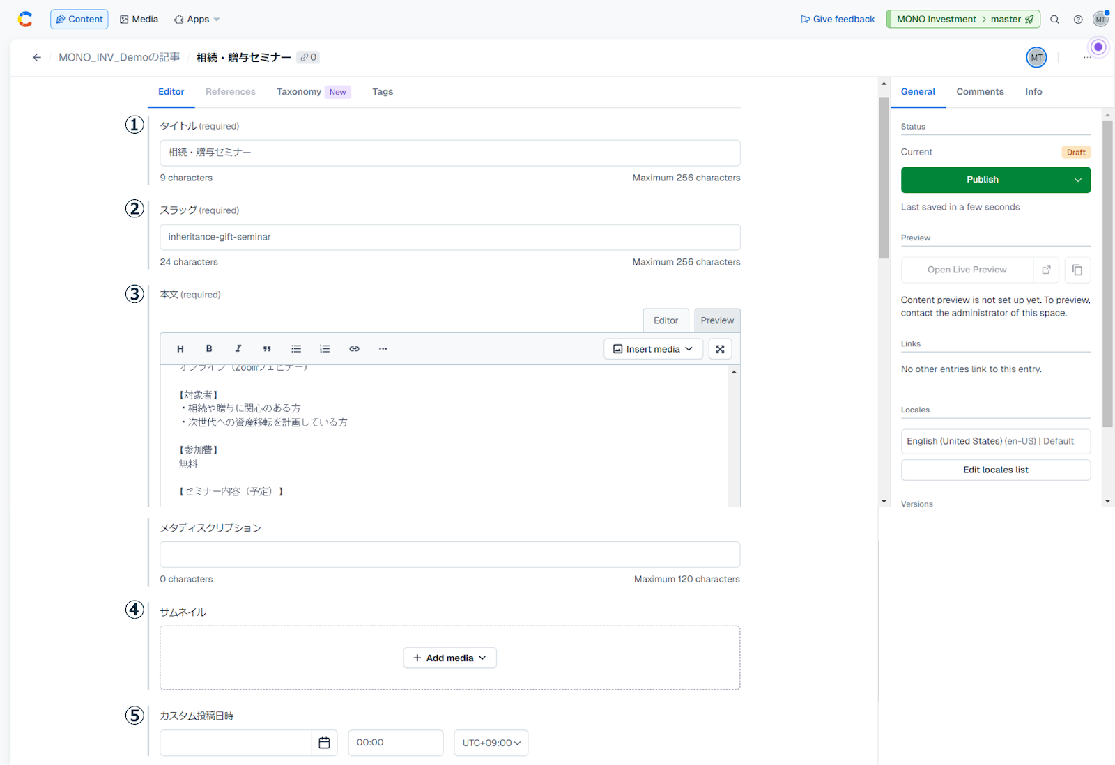Toggle bold formatting in body editor
The width and height of the screenshot is (1115, 765).
point(209,349)
